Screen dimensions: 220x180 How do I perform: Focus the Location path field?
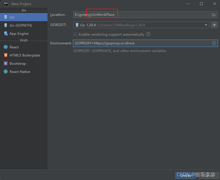[145, 15]
